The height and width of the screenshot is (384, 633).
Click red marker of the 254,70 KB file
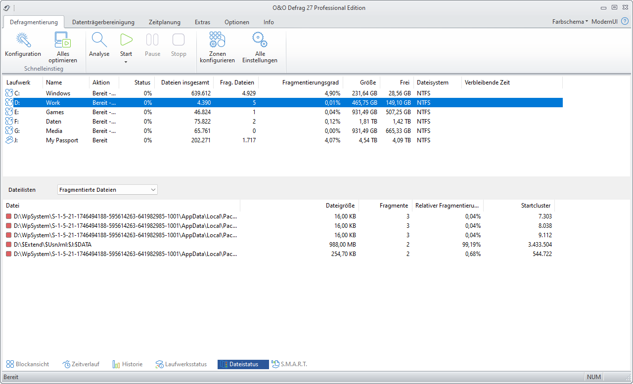[x=8, y=254]
